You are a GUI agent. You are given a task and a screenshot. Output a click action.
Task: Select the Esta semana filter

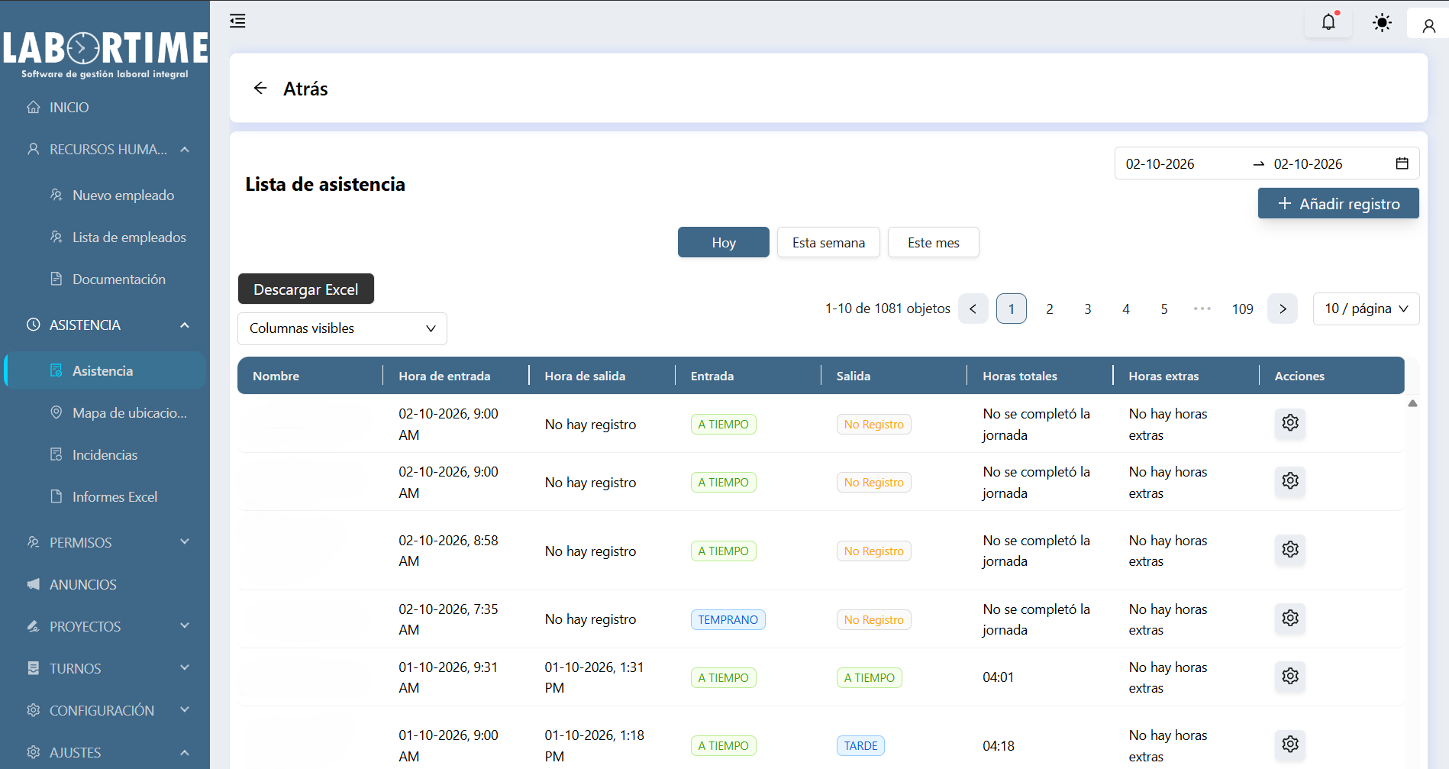[x=828, y=242]
